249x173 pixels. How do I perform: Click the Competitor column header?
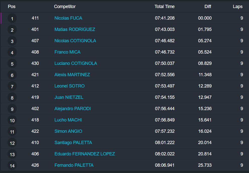pyautogui.click(x=65, y=7)
